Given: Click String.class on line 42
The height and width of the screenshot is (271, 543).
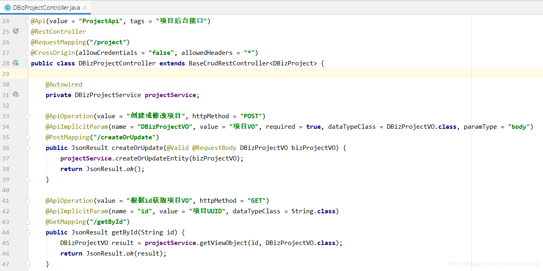Looking at the screenshot, I should click(313, 211).
